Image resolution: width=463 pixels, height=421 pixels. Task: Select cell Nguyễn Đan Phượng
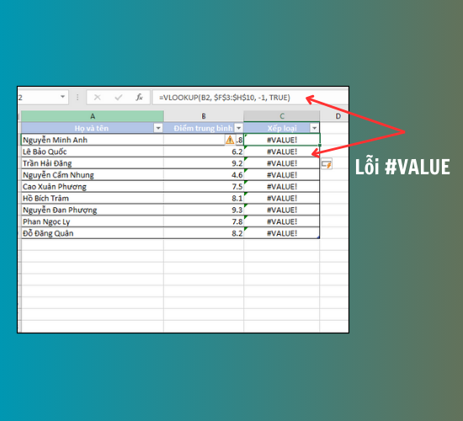(x=93, y=210)
